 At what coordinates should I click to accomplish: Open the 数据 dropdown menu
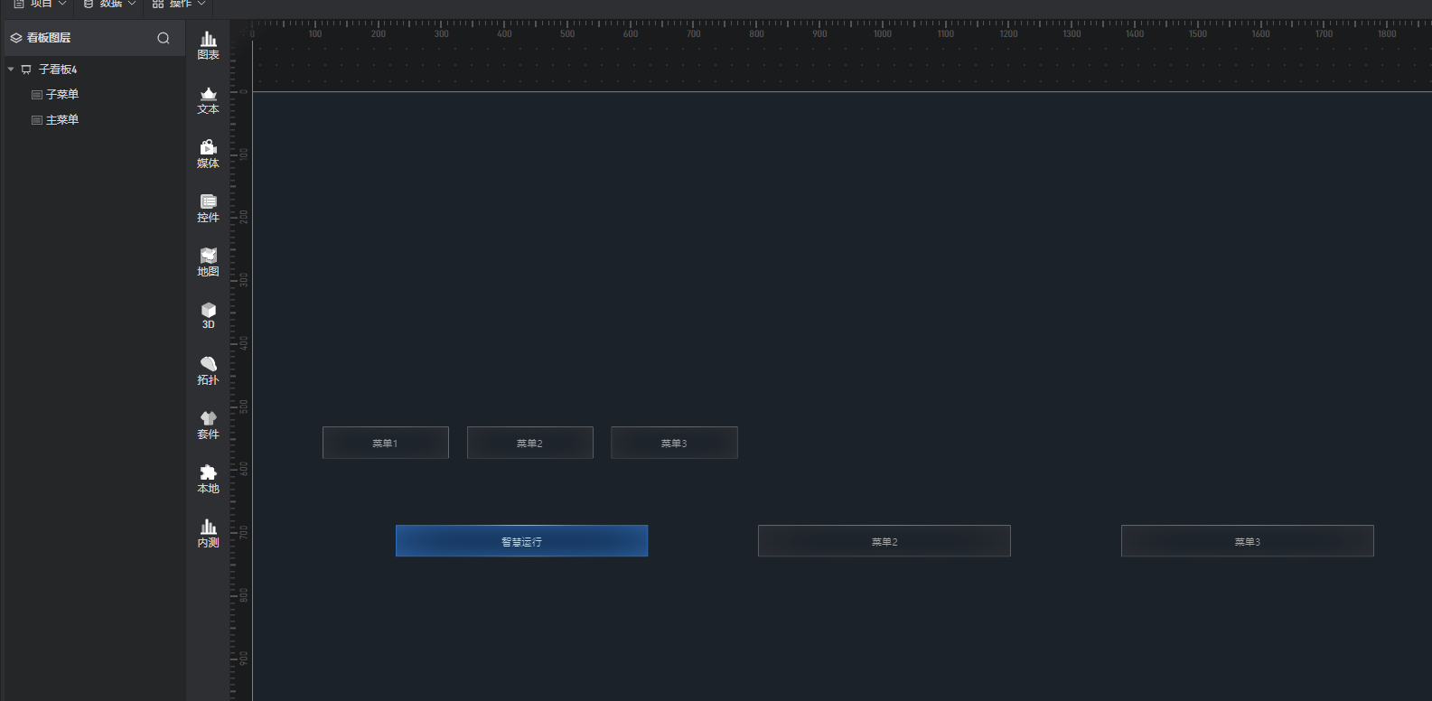(109, 5)
